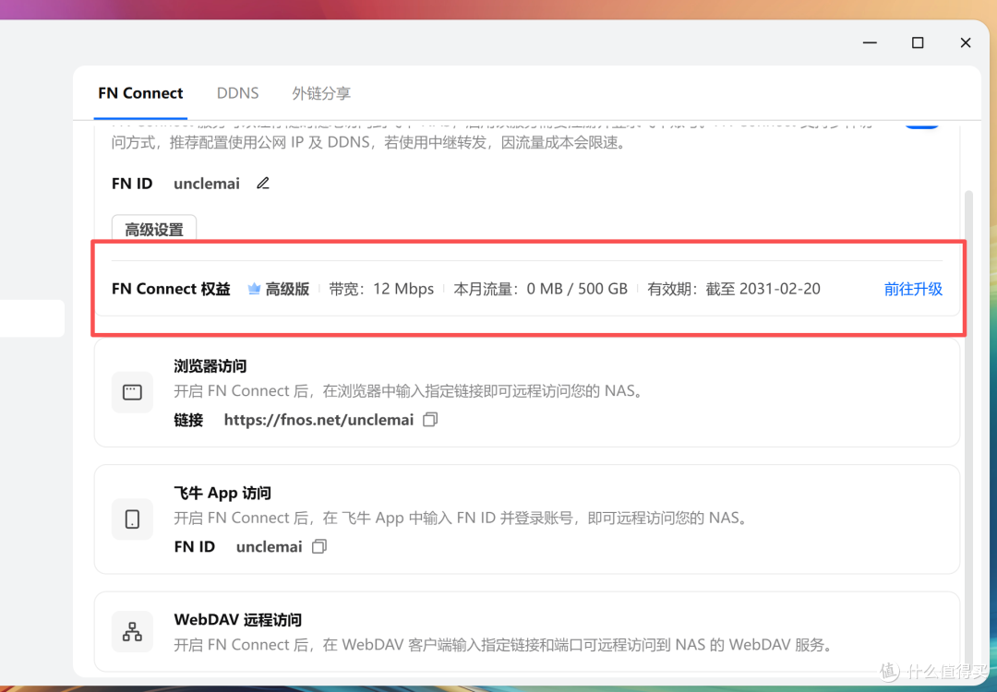Go to 前往升级 link

(913, 289)
